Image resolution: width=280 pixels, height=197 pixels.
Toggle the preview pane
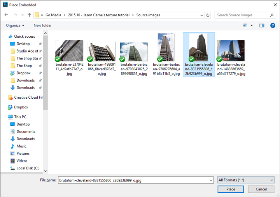point(262,26)
